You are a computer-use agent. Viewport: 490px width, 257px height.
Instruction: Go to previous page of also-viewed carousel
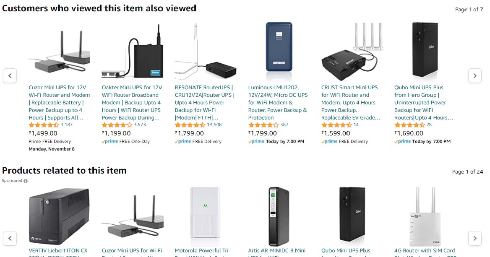point(10,76)
